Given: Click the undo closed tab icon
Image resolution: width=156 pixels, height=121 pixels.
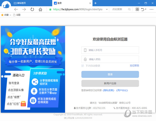Looking at the screenshot, I should point(142,9).
